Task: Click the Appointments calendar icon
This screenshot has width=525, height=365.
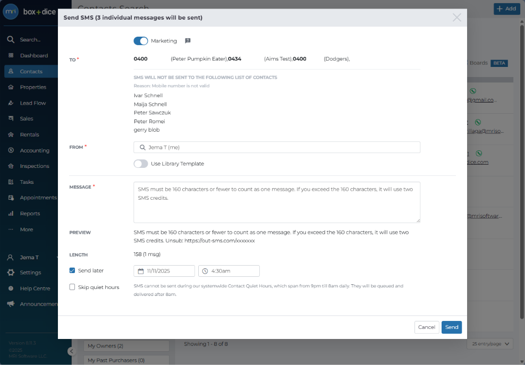Action: tap(11, 198)
